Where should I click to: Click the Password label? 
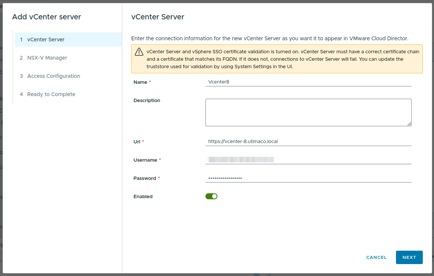[145, 178]
